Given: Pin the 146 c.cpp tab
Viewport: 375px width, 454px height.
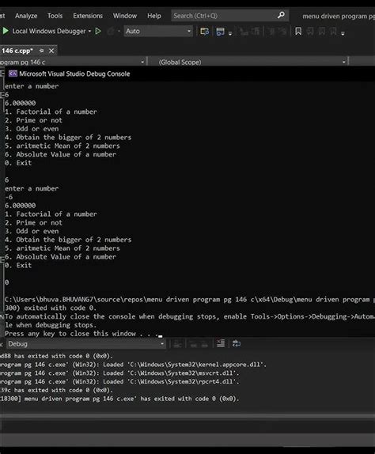Looking at the screenshot, I should click(x=41, y=51).
